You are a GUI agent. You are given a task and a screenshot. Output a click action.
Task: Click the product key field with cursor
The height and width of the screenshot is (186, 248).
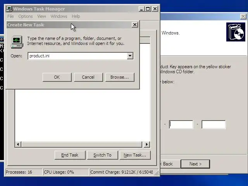[x=181, y=124]
